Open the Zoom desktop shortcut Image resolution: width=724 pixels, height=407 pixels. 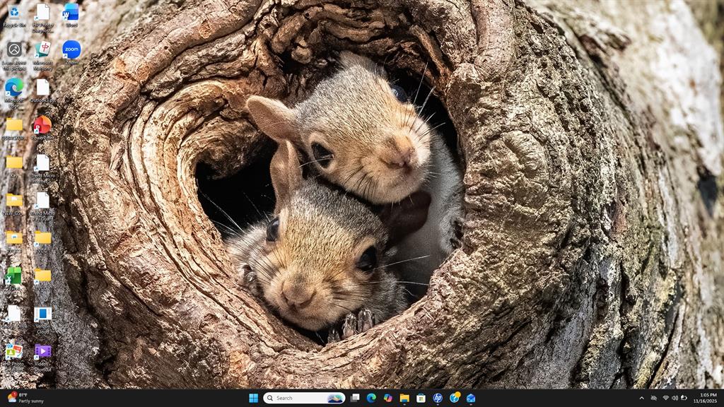pyautogui.click(x=71, y=50)
